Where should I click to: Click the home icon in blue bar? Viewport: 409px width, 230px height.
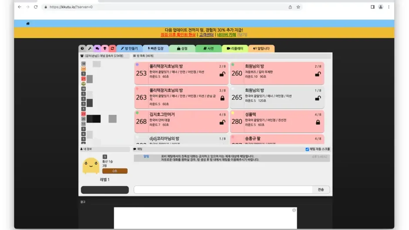(x=28, y=23)
